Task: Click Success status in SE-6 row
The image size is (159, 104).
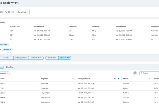Action: point(126,98)
